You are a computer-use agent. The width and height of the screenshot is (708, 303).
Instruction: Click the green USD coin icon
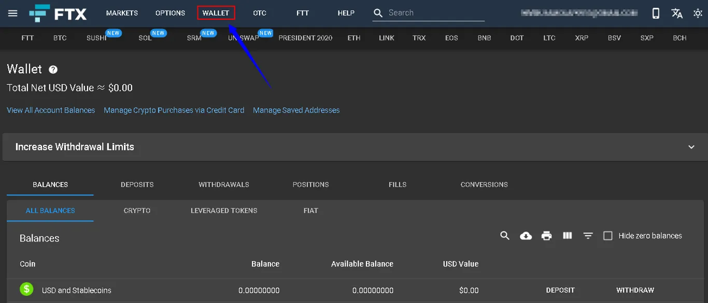(x=26, y=289)
